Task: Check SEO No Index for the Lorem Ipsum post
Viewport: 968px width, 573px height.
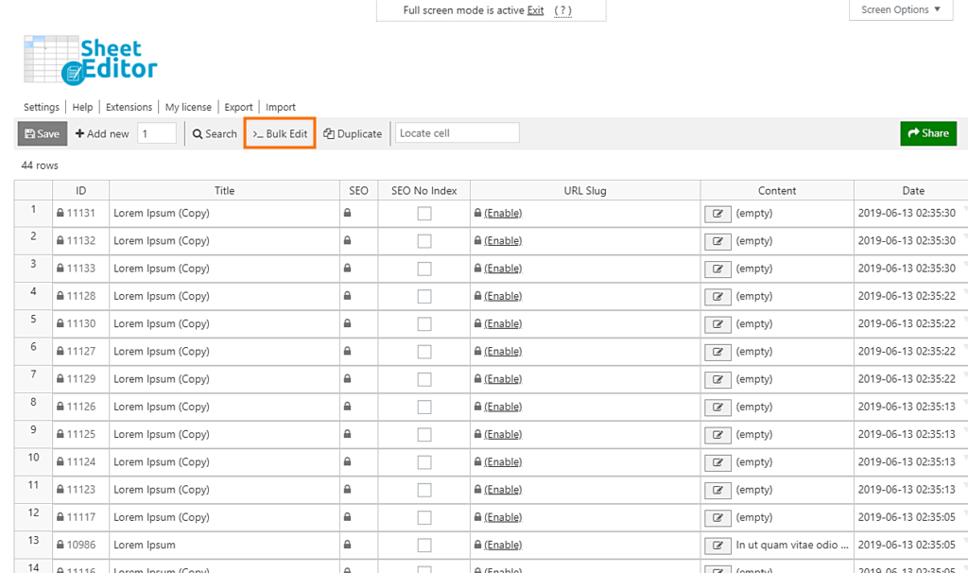Action: pyautogui.click(x=423, y=545)
